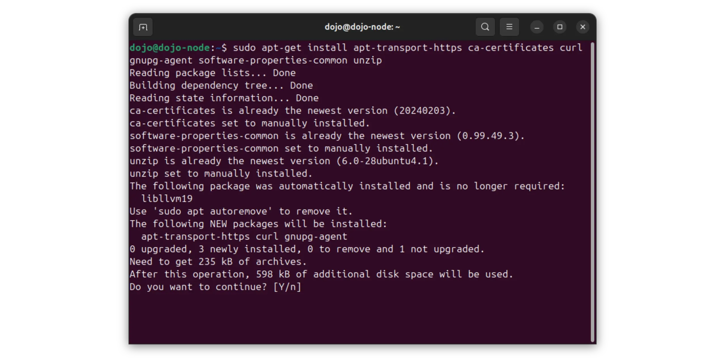
Task: Click the version number (0.99.49.3)
Action: (490, 136)
